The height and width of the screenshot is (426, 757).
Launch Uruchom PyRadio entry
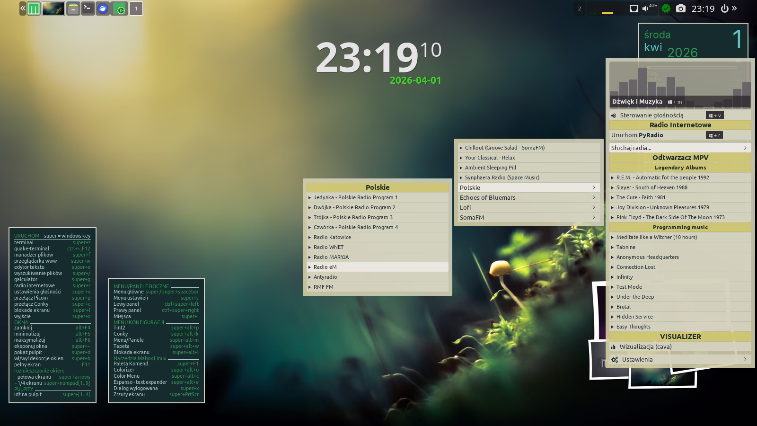pos(658,135)
